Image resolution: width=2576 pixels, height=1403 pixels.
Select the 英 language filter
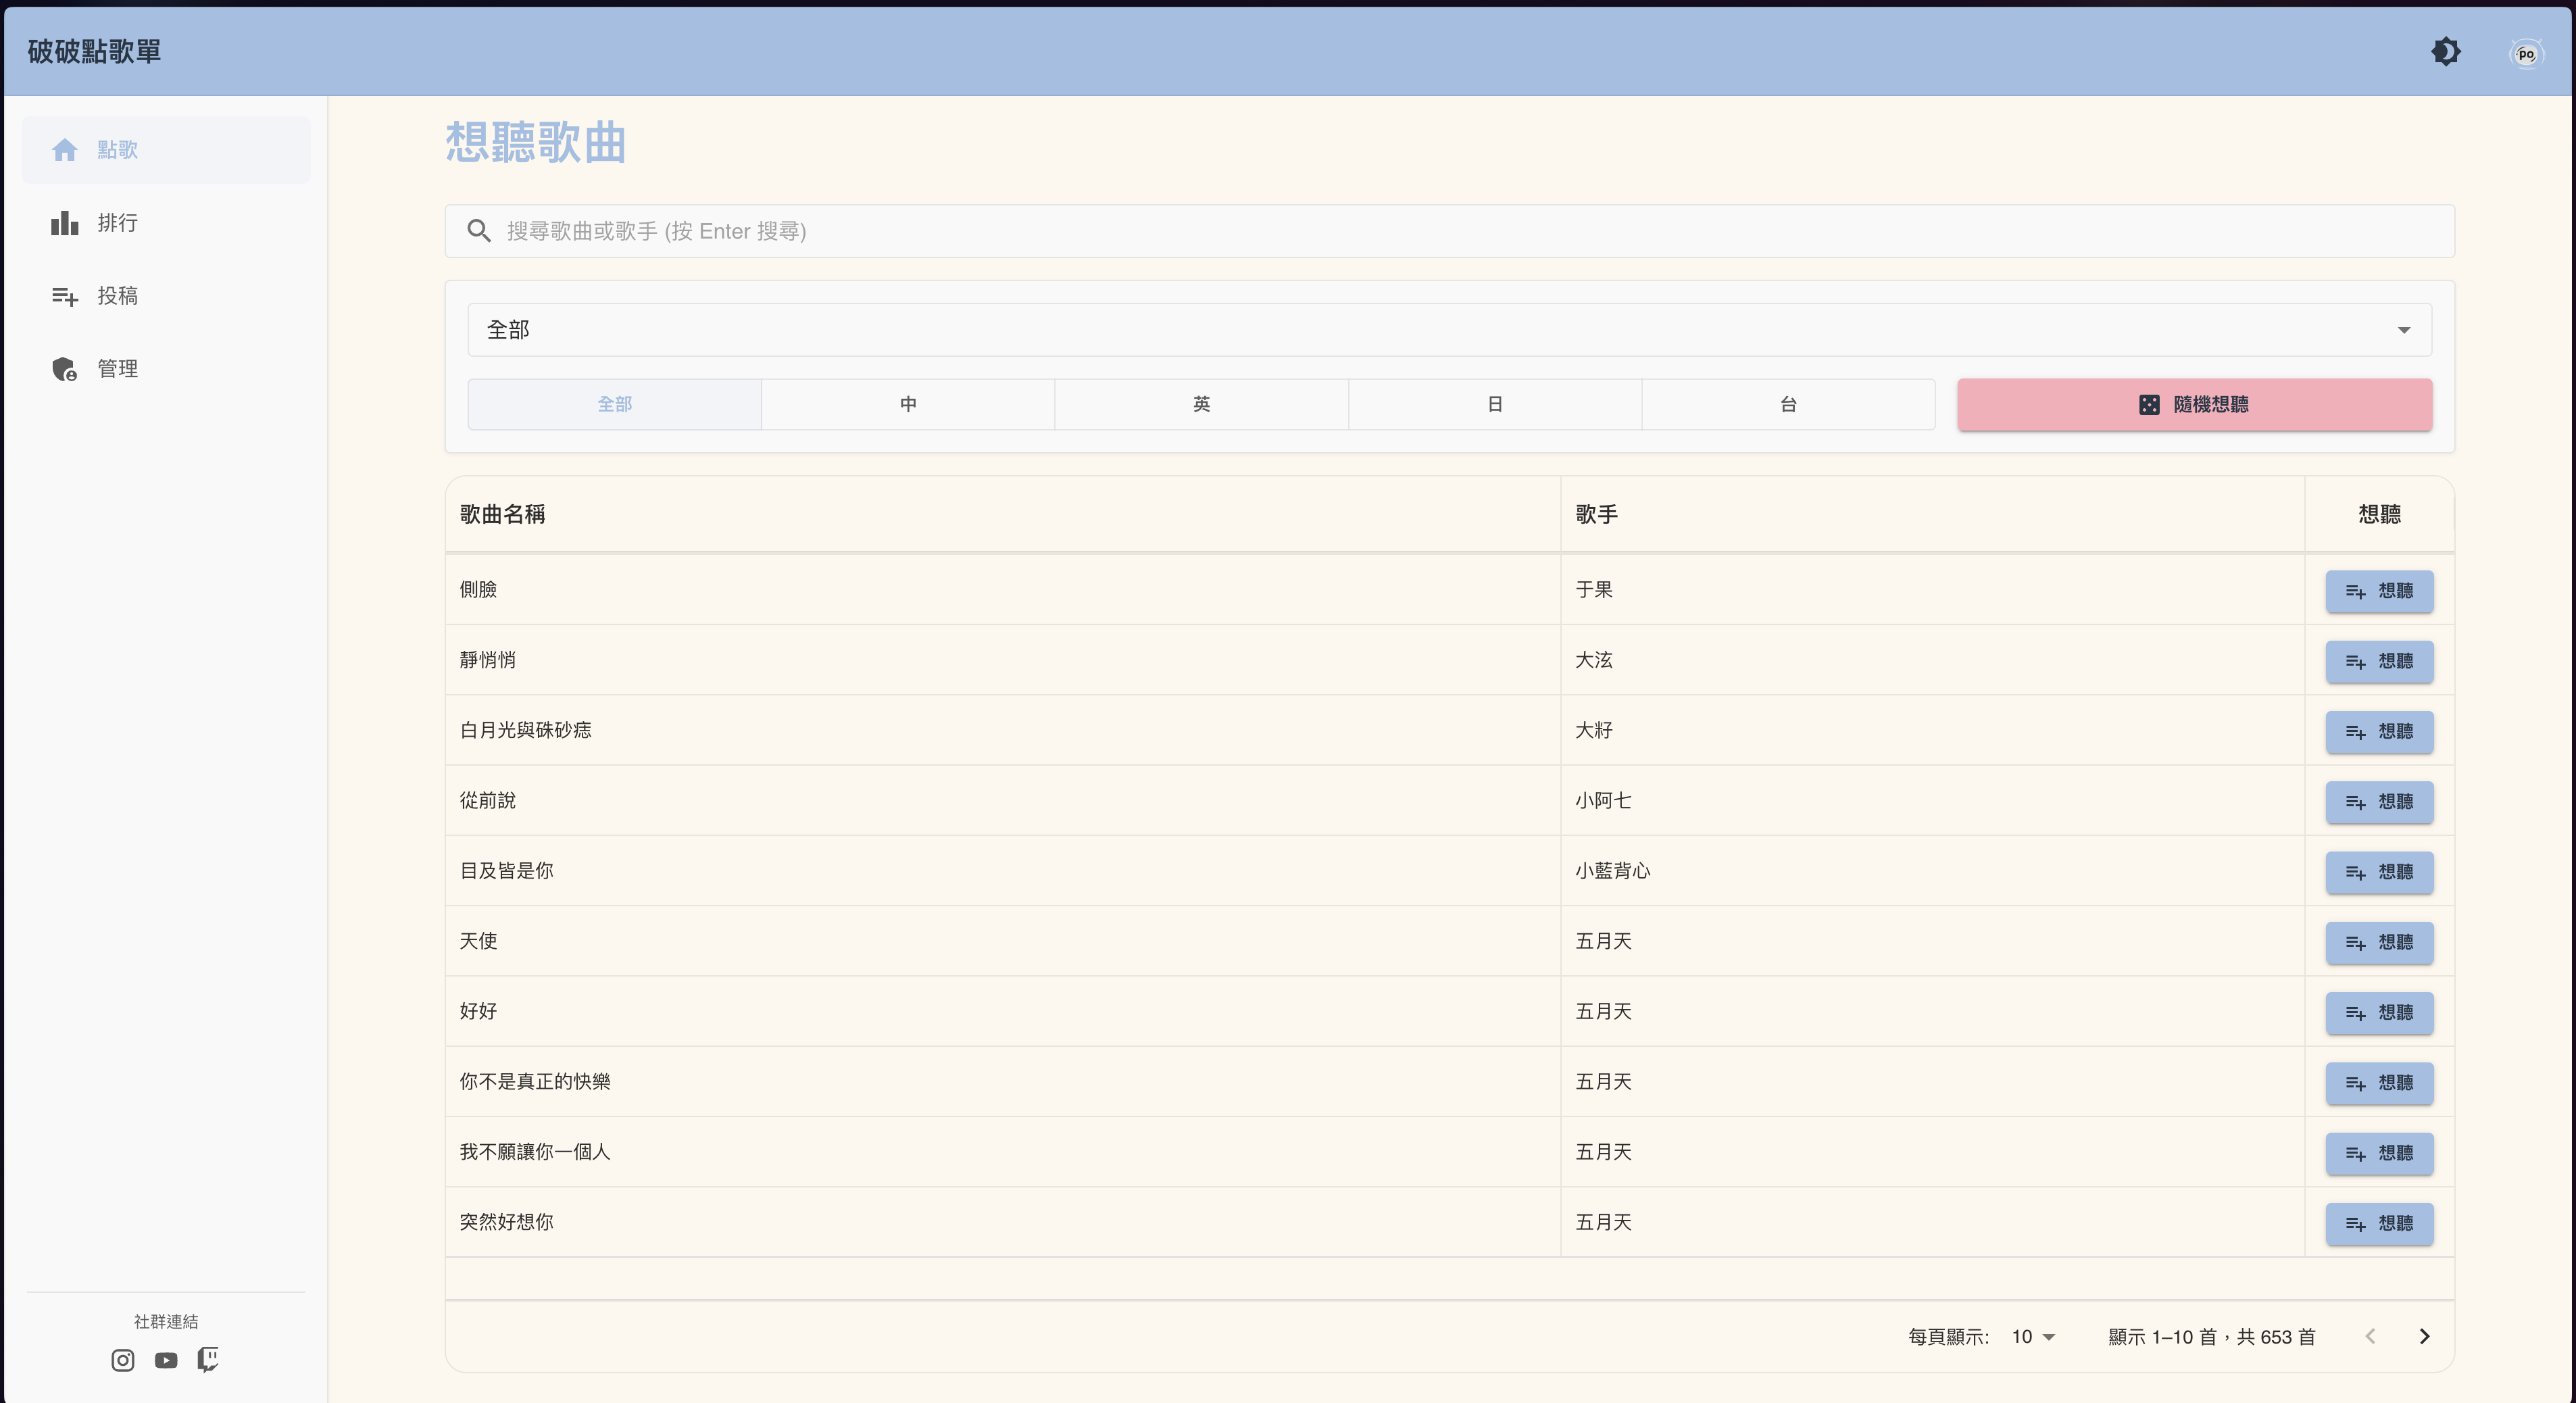tap(1201, 404)
